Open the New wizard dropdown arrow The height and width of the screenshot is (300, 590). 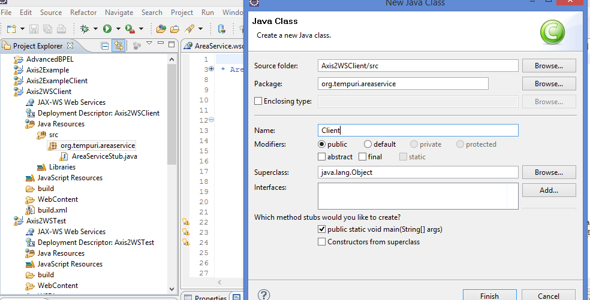(x=22, y=29)
